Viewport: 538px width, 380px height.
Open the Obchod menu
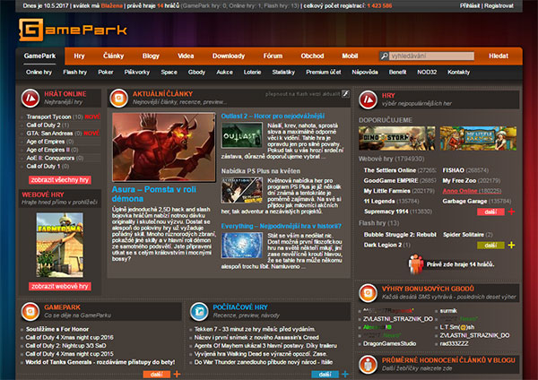[312, 56]
